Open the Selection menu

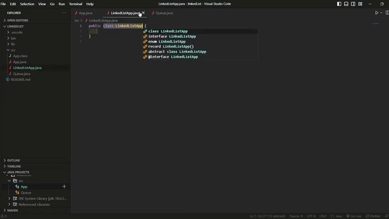click(27, 4)
